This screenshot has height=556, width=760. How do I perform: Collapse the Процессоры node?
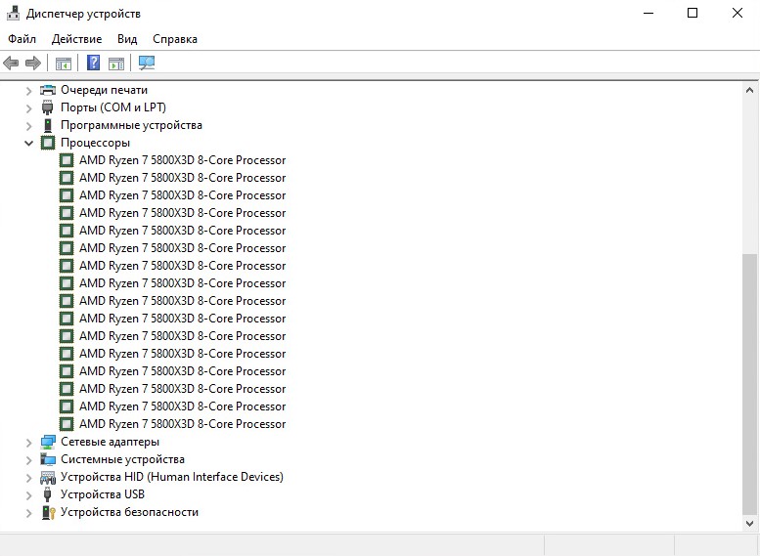click(x=29, y=143)
